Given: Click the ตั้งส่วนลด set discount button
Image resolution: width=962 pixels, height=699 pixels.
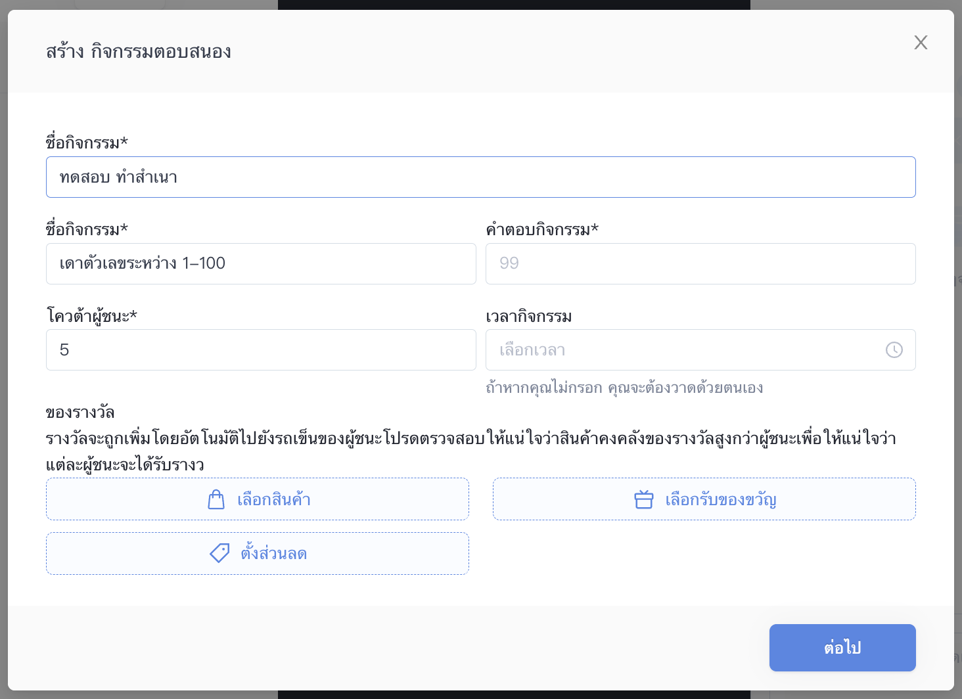Looking at the screenshot, I should (258, 553).
